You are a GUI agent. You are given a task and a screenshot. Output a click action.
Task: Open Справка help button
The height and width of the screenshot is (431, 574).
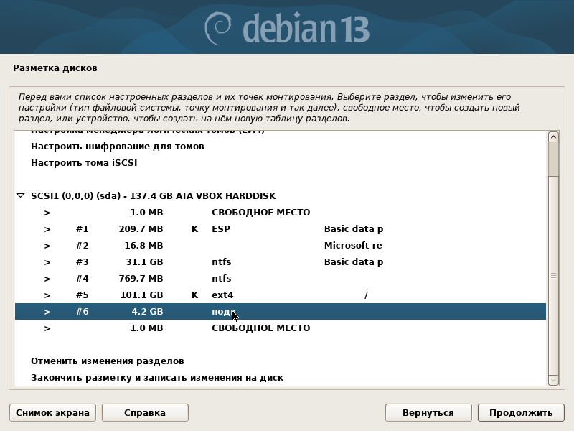point(145,412)
